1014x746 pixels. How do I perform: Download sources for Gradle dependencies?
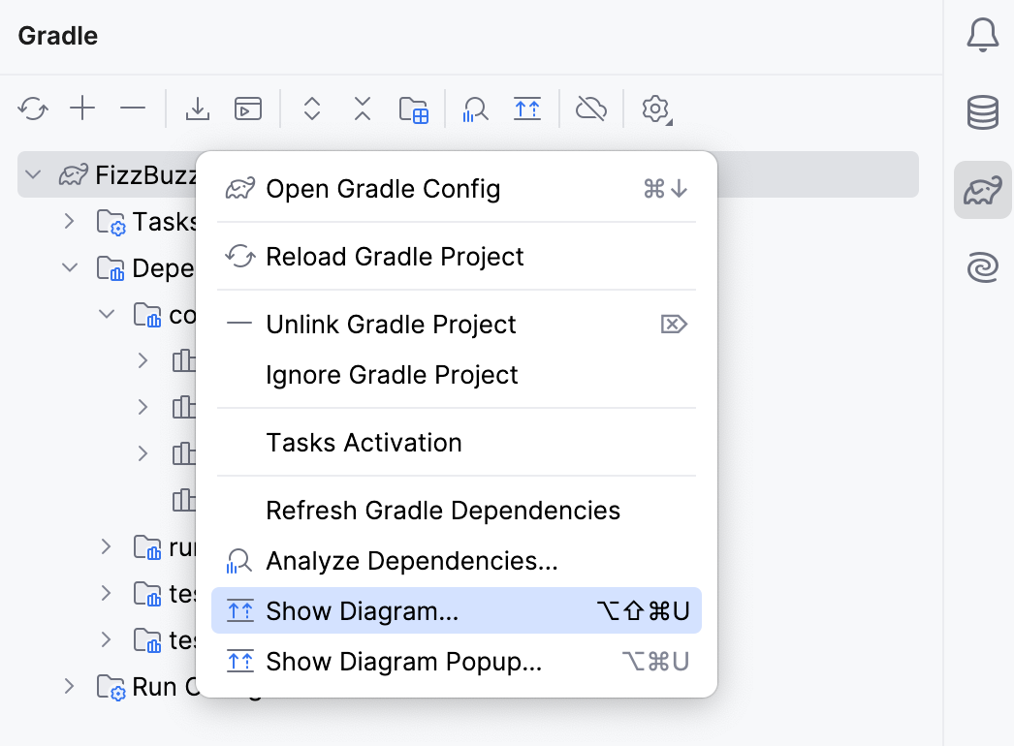coord(198,109)
